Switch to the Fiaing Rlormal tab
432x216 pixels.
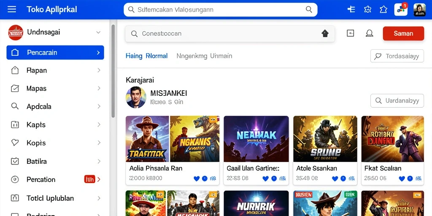[x=146, y=56]
